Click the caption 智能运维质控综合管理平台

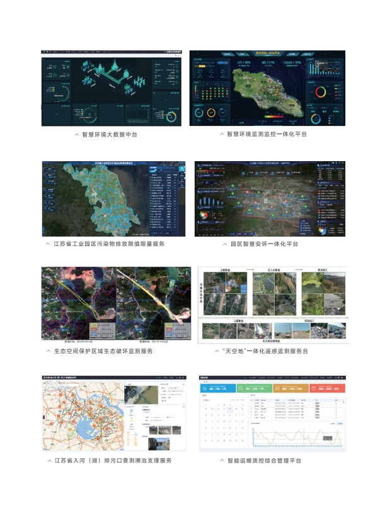pos(265,461)
